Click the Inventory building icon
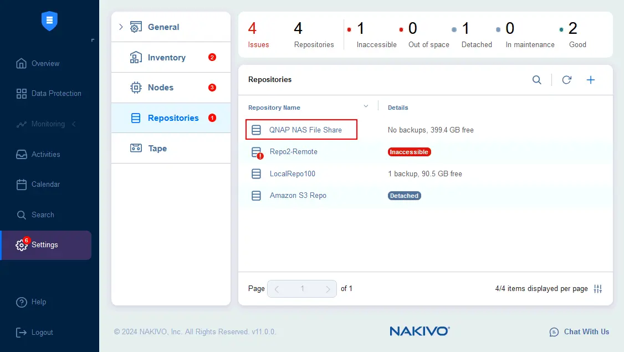This screenshot has height=352, width=624. [136, 57]
